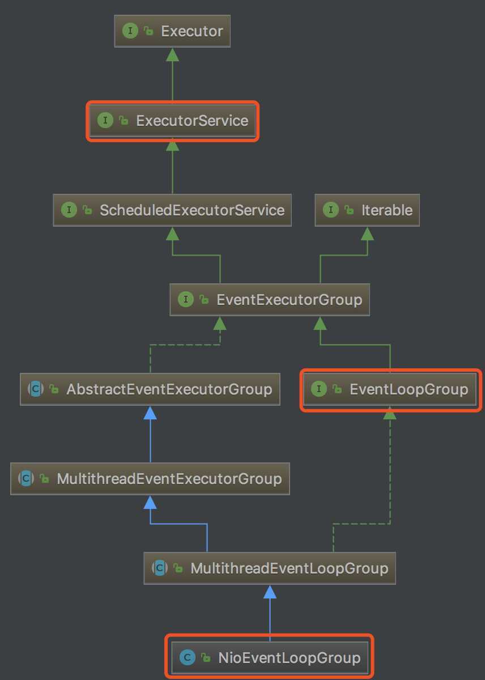
Task: Click the public lock icon beside MultithreadEventExecutorGroup
Action: (x=44, y=479)
